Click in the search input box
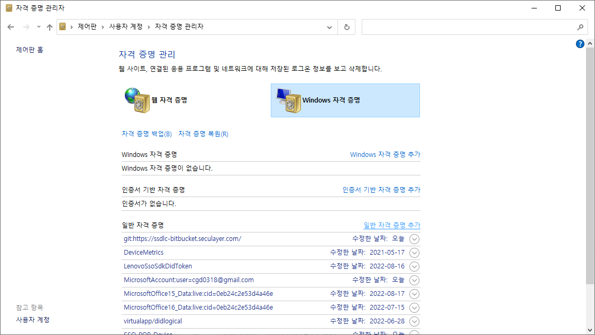 (469, 27)
